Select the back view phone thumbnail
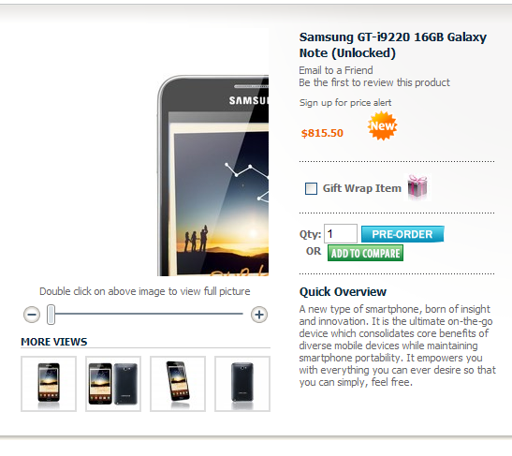Image resolution: width=512 pixels, height=456 pixels. pyautogui.click(x=242, y=384)
